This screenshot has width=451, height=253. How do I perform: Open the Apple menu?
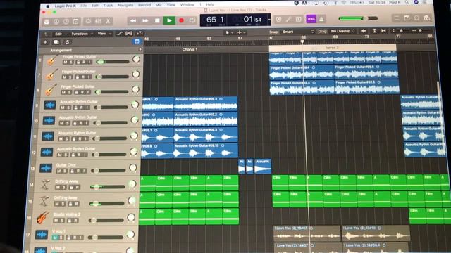click(48, 6)
